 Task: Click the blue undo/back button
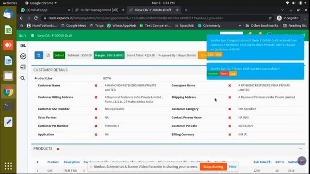pyautogui.click(x=39, y=55)
